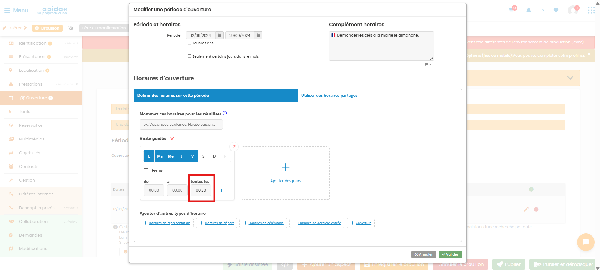Delete the day block with trash icon
This screenshot has width=600, height=270.
point(234,147)
